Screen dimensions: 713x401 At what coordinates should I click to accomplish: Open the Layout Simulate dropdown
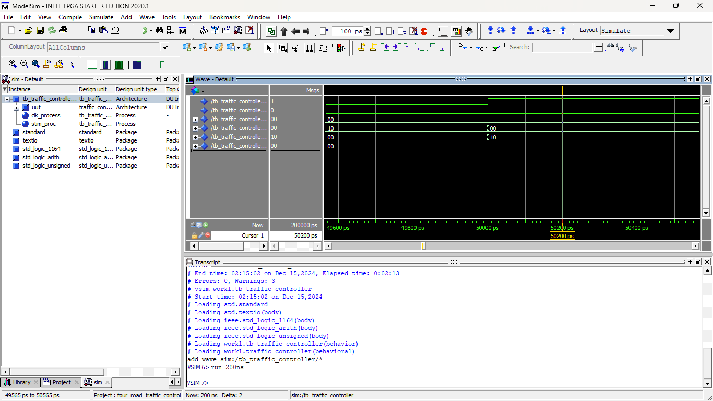coord(670,31)
